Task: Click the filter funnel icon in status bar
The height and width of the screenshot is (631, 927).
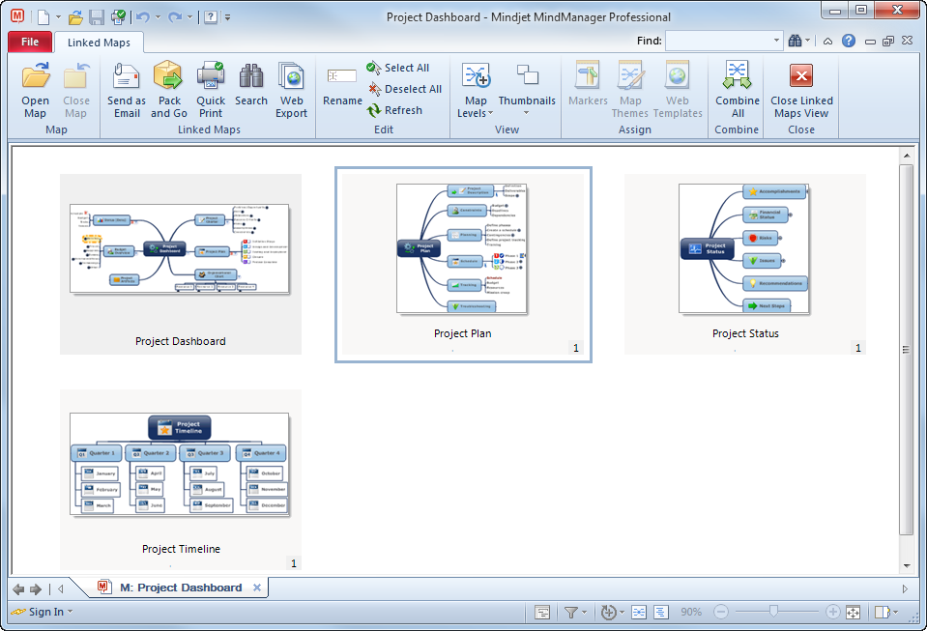Action: coord(570,612)
